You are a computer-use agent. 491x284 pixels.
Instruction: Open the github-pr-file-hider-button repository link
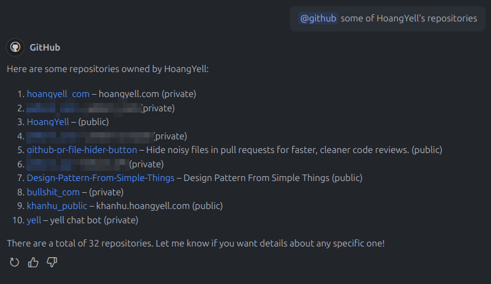(82, 149)
